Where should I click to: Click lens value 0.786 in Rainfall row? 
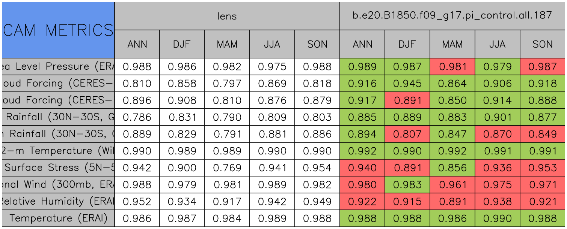point(137,117)
